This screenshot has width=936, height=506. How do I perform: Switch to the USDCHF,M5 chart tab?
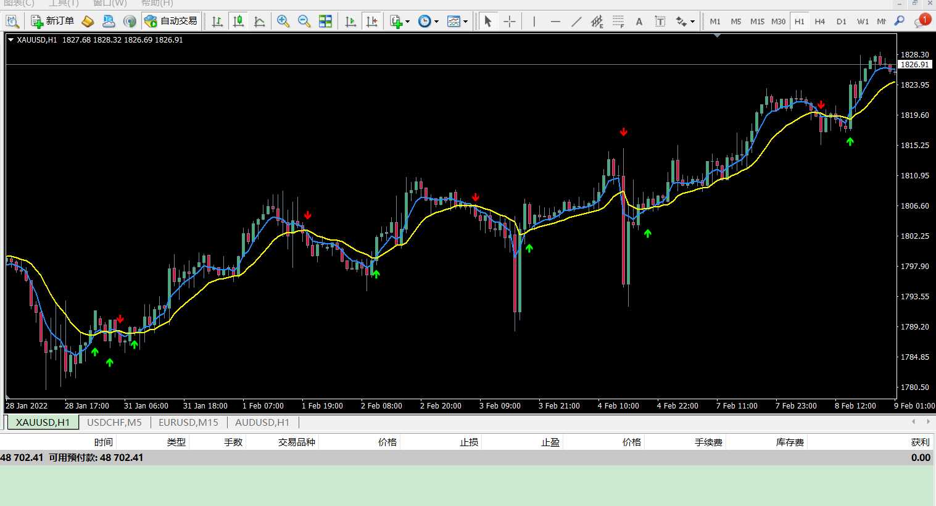[114, 422]
